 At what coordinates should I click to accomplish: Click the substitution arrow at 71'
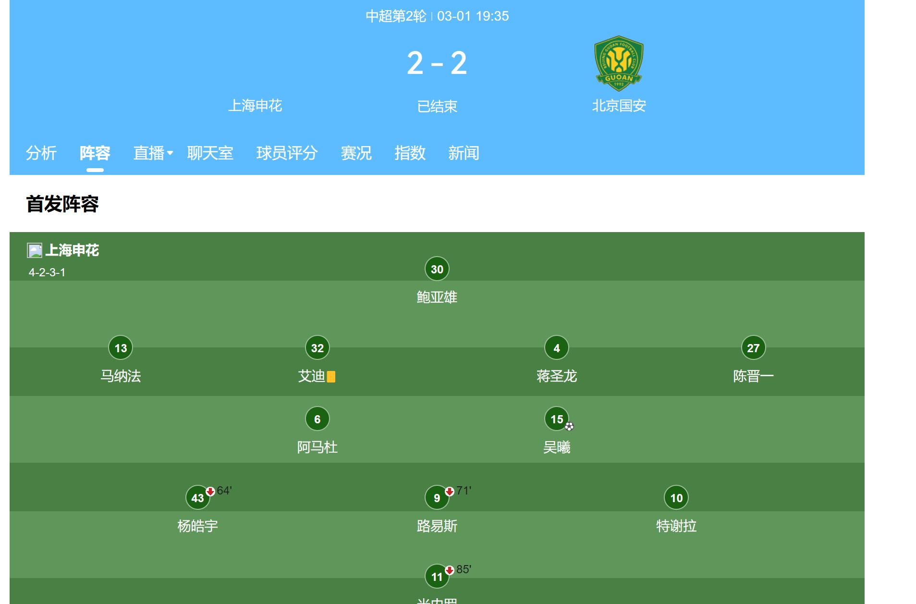pos(450,491)
